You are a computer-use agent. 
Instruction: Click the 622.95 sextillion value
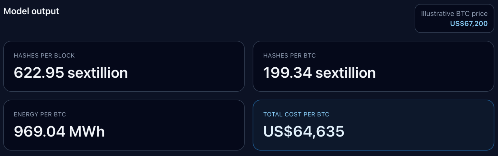[71, 73]
